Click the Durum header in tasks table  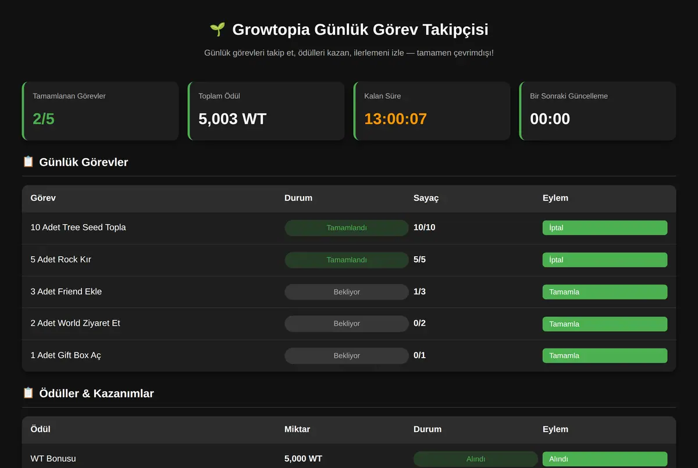[x=298, y=198]
